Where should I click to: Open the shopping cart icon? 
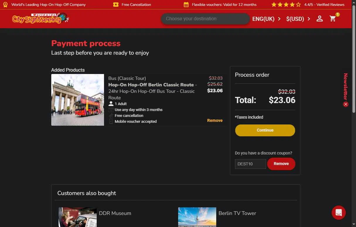tap(333, 19)
